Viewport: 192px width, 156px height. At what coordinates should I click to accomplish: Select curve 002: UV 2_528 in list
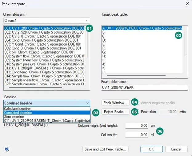pos(43,32)
